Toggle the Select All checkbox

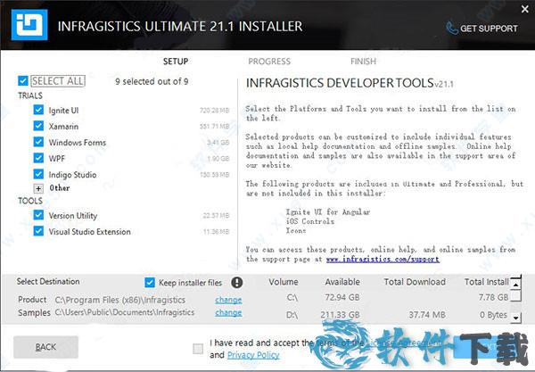point(23,81)
